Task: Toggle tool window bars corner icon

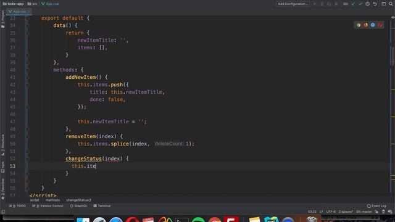Action: point(3,212)
